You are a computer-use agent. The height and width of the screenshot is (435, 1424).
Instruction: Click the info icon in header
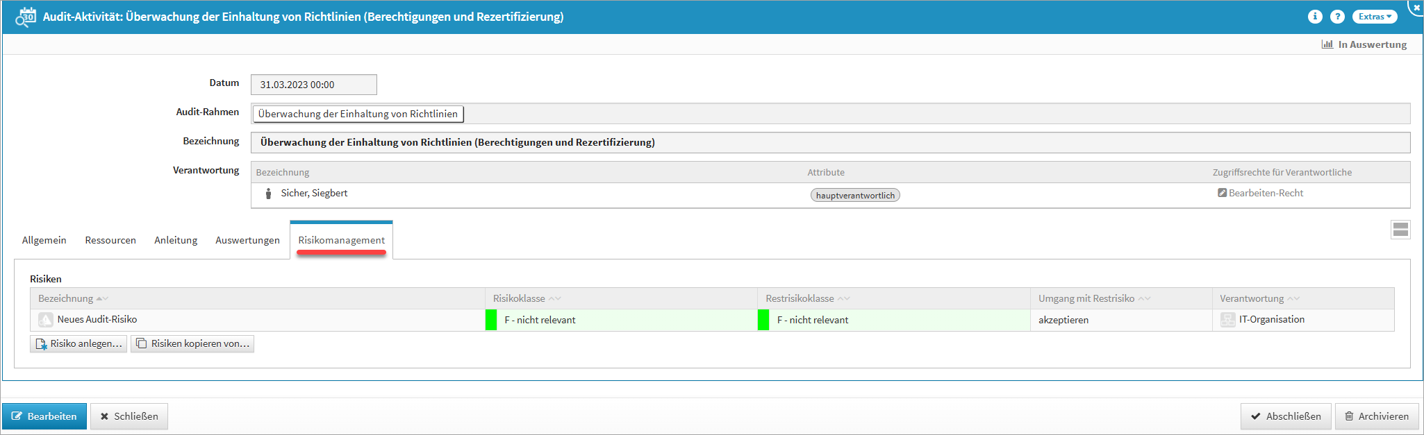pyautogui.click(x=1314, y=17)
